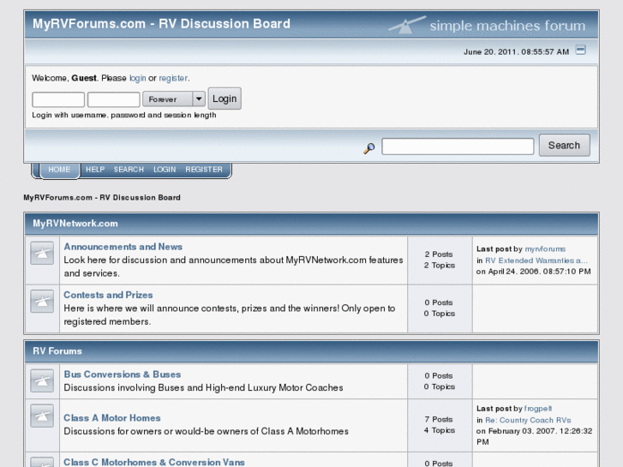Click the Login button

pos(225,99)
